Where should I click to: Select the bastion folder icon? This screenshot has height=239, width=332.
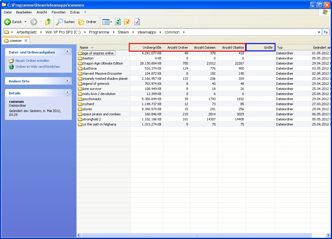click(80, 58)
